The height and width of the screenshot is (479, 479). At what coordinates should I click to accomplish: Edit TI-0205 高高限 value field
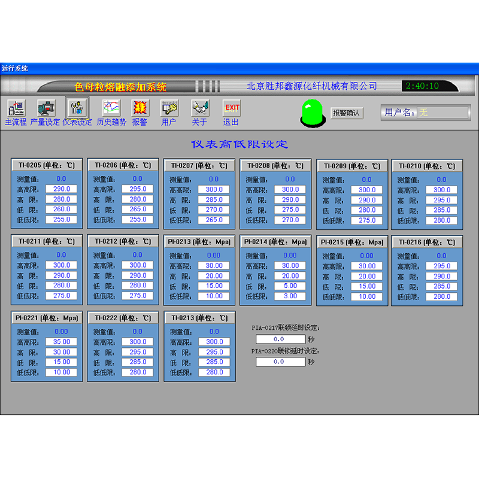tap(61, 189)
